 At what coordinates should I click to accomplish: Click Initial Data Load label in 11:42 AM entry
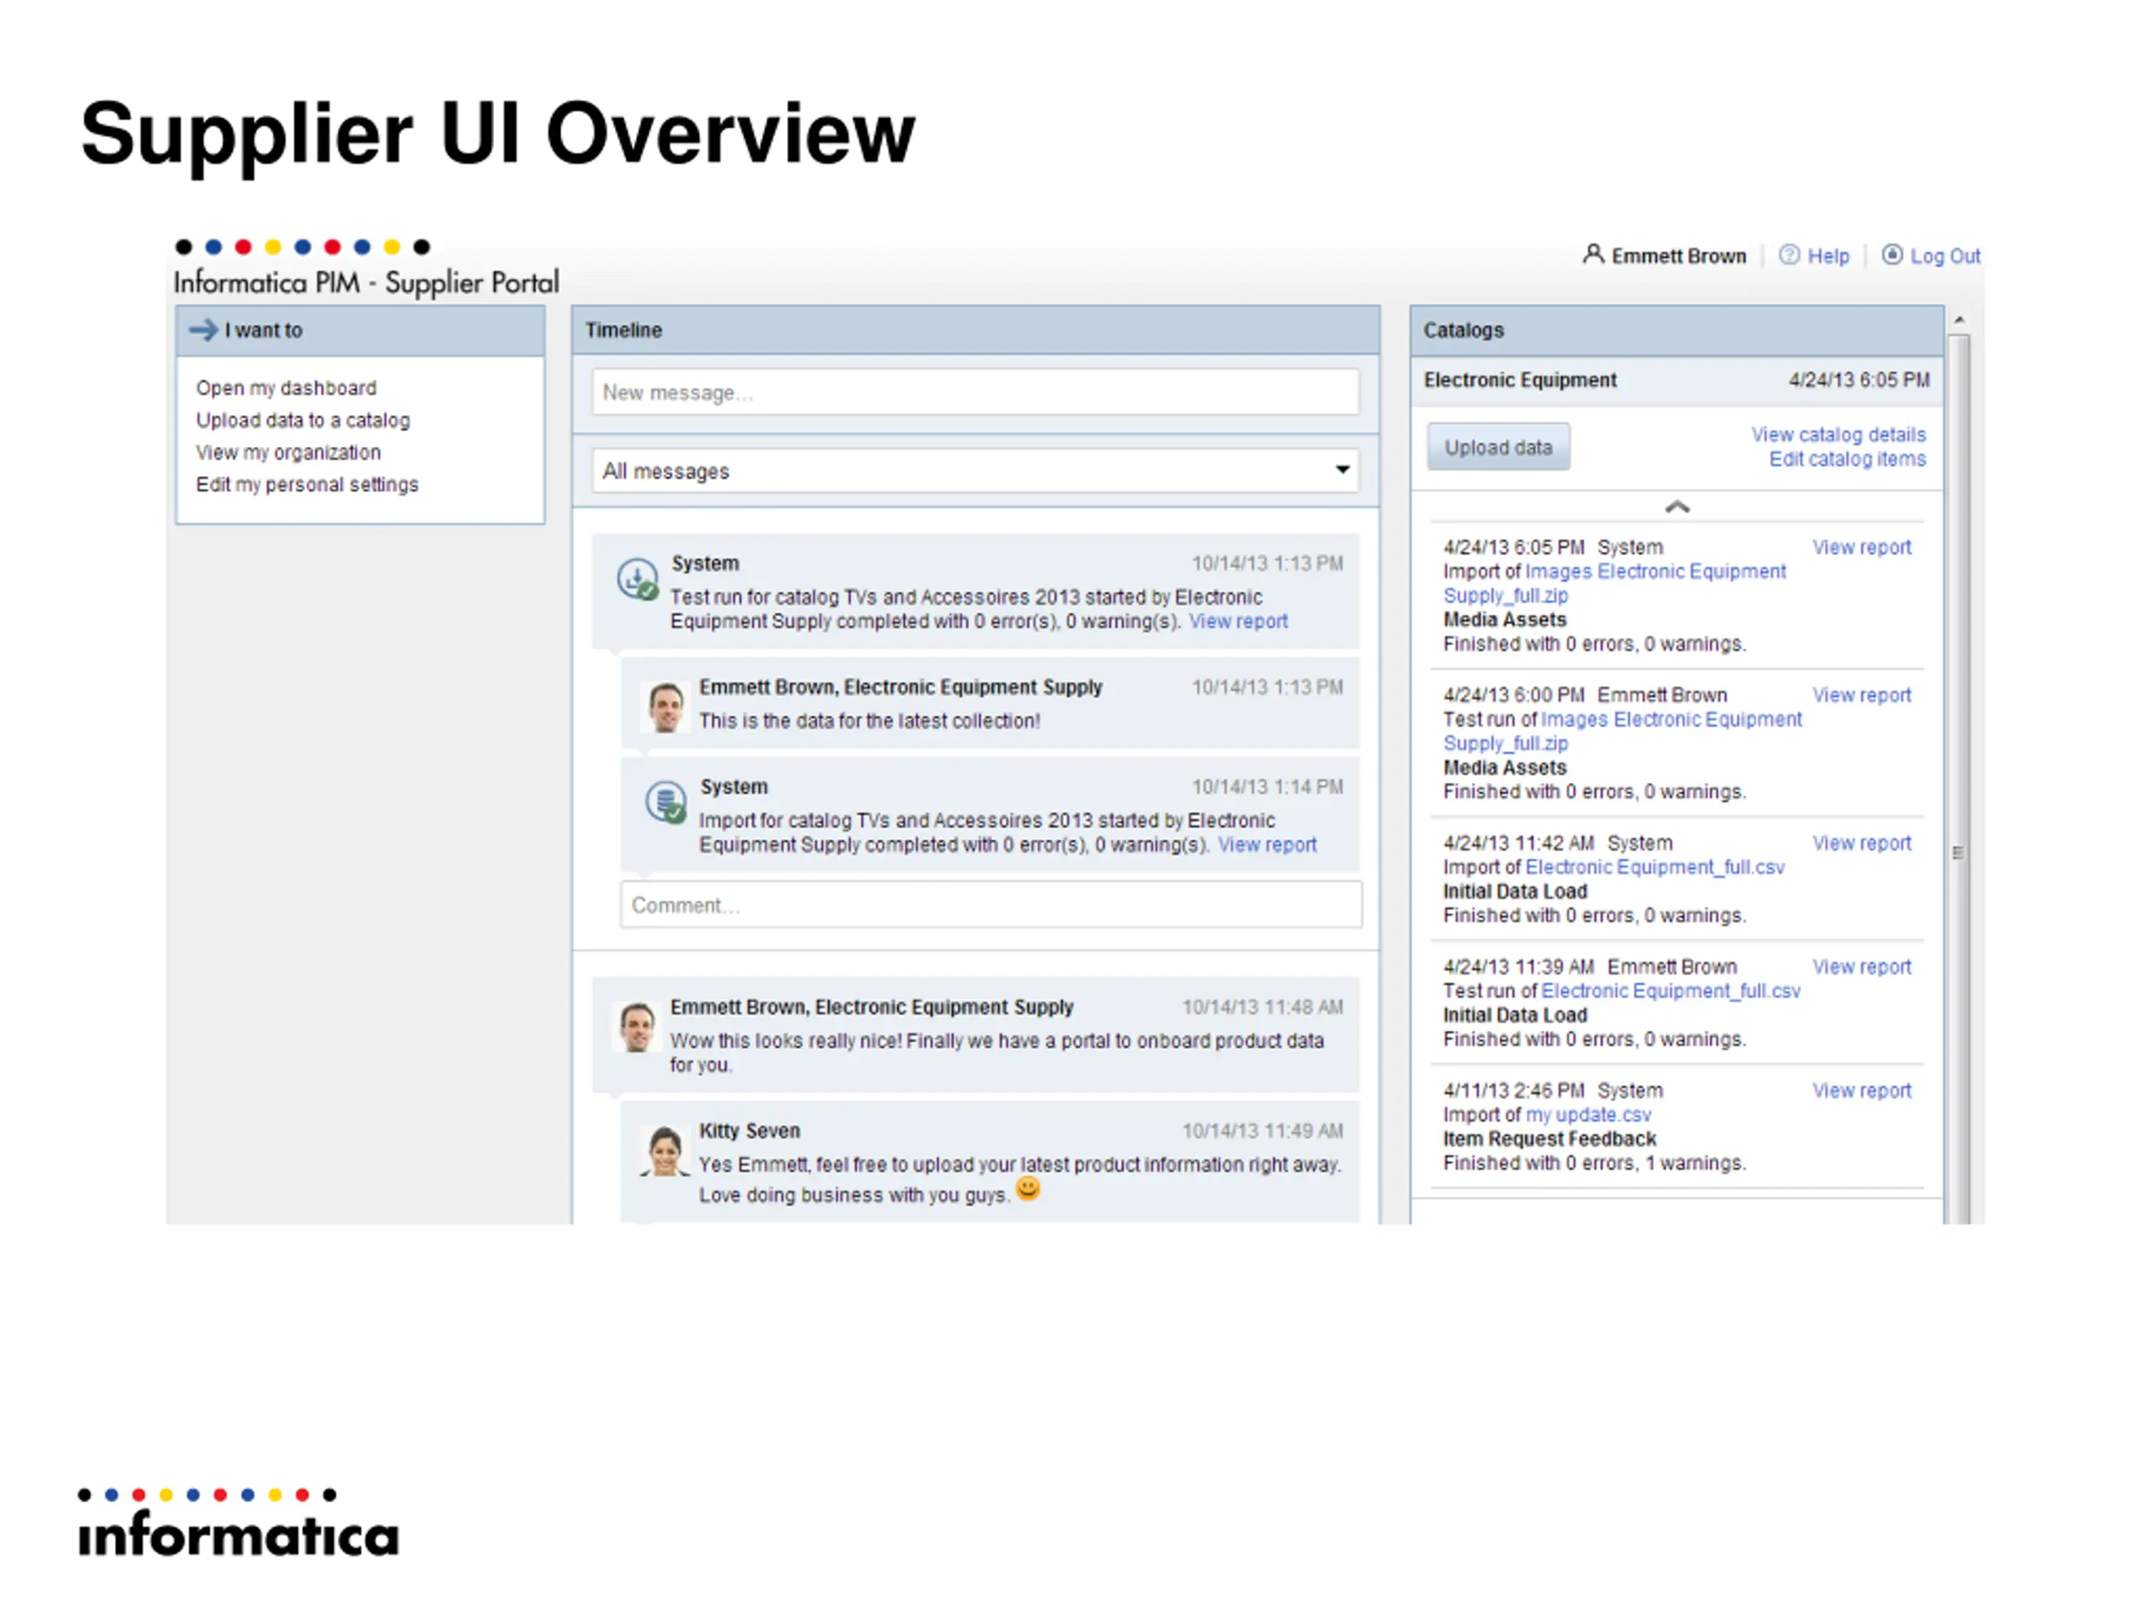pyautogui.click(x=1514, y=891)
